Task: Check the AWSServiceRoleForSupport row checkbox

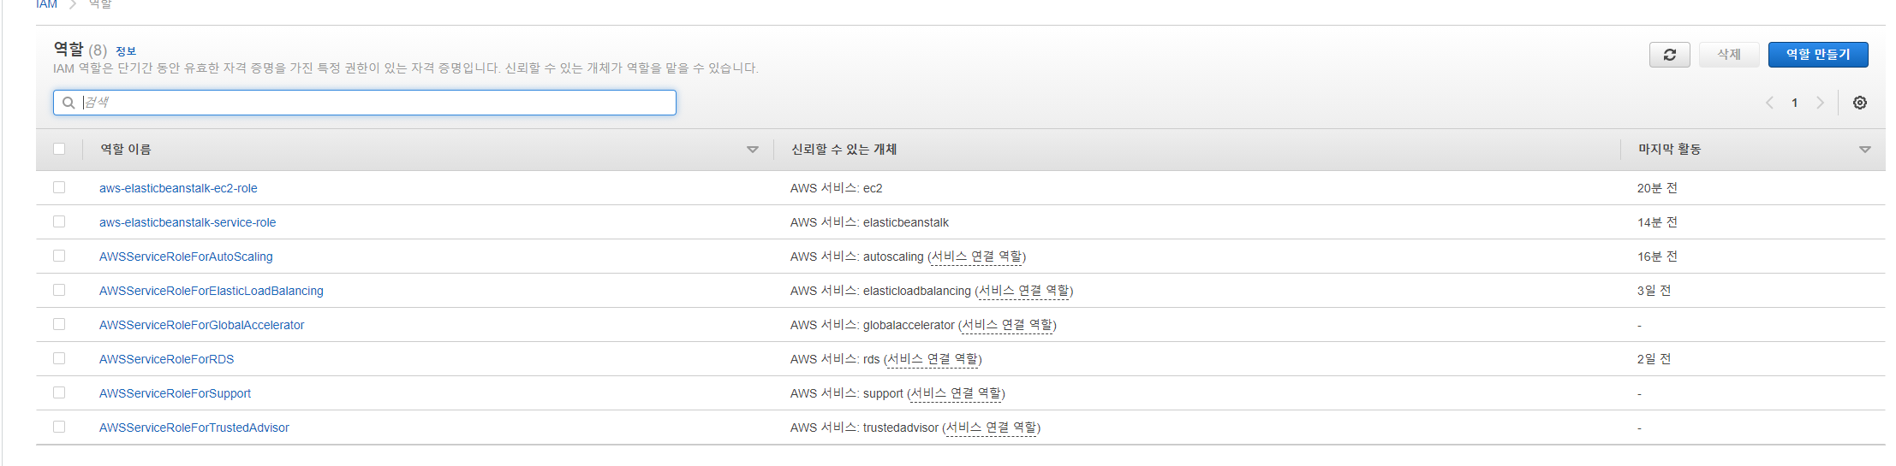Action: point(59,392)
